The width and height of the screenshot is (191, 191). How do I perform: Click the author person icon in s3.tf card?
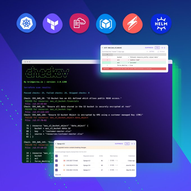(x=158, y=51)
